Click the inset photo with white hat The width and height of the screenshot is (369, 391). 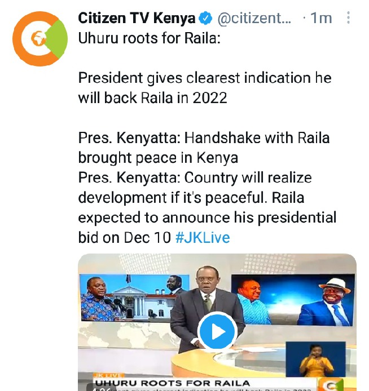pyautogui.click(x=293, y=300)
